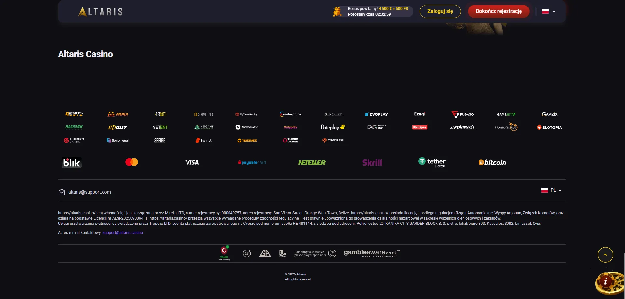Viewport: 625px width, 299px height.
Task: Select the Gamzix provider logo
Action: (549, 114)
